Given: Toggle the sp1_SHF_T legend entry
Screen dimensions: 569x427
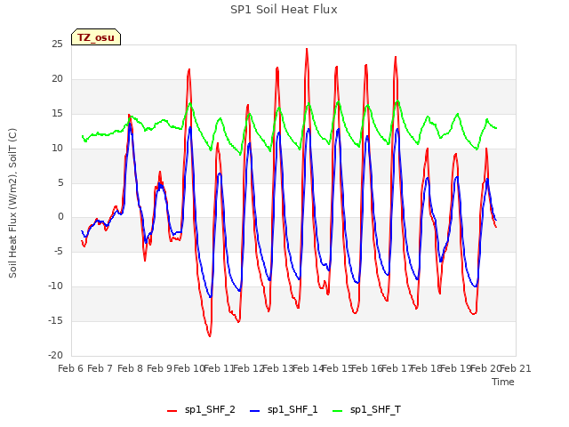Looking at the screenshot, I should point(366,410).
